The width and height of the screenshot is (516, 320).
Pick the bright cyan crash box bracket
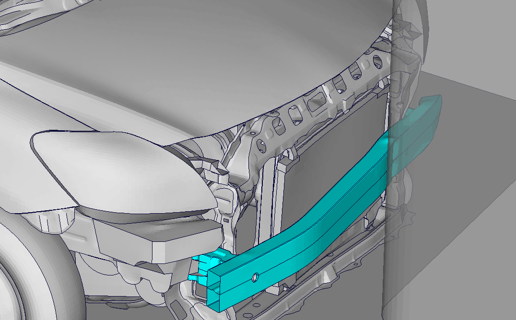(x=207, y=262)
